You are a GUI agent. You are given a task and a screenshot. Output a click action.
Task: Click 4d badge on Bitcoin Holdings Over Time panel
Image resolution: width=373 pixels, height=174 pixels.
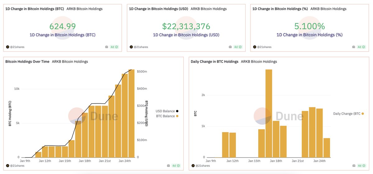pos(176,166)
